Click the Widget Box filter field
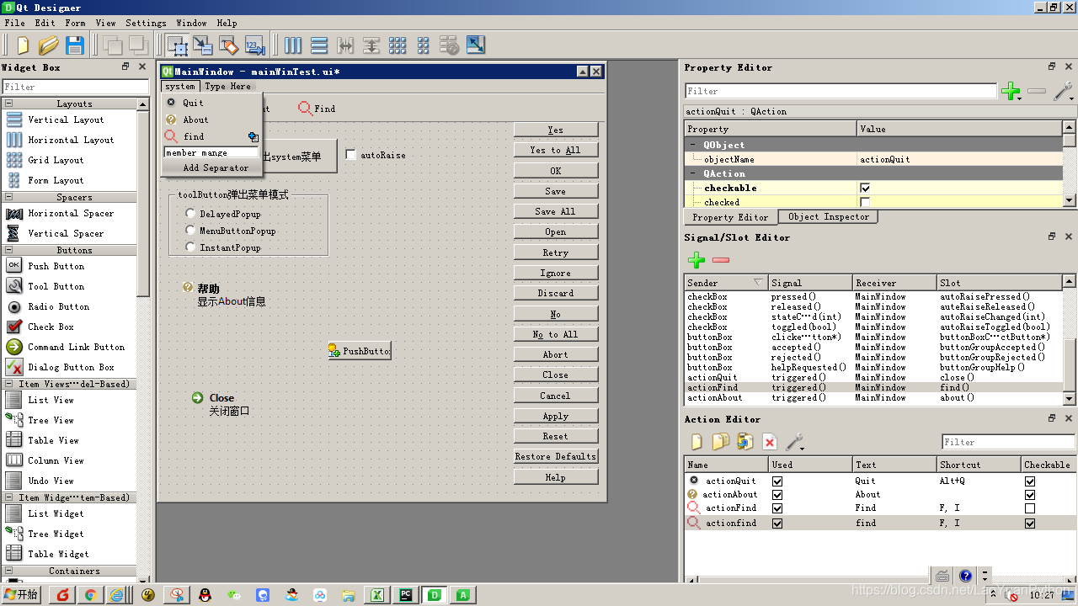The height and width of the screenshot is (606, 1078). pos(75,87)
